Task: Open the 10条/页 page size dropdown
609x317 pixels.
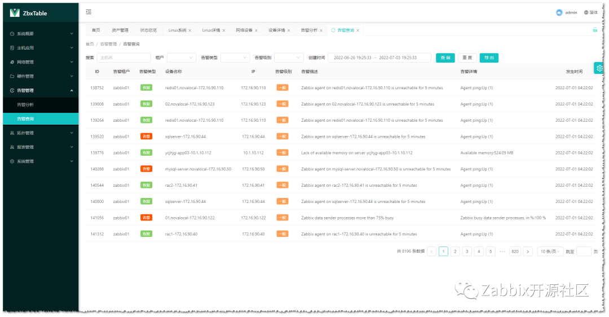Action: [x=550, y=252]
